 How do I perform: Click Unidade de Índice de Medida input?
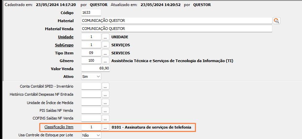(x=91, y=102)
